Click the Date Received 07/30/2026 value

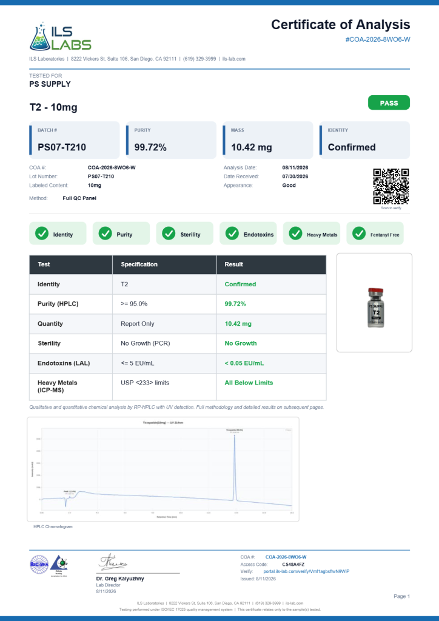295,176
